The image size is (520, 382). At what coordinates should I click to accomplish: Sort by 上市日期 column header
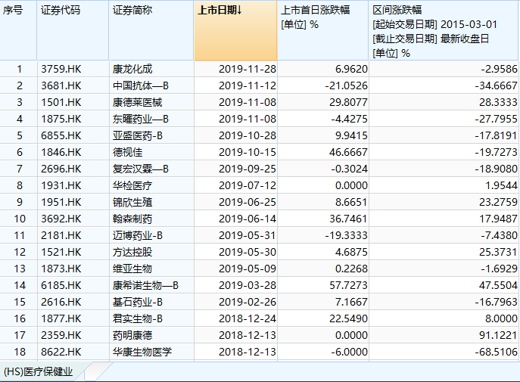[235, 30]
